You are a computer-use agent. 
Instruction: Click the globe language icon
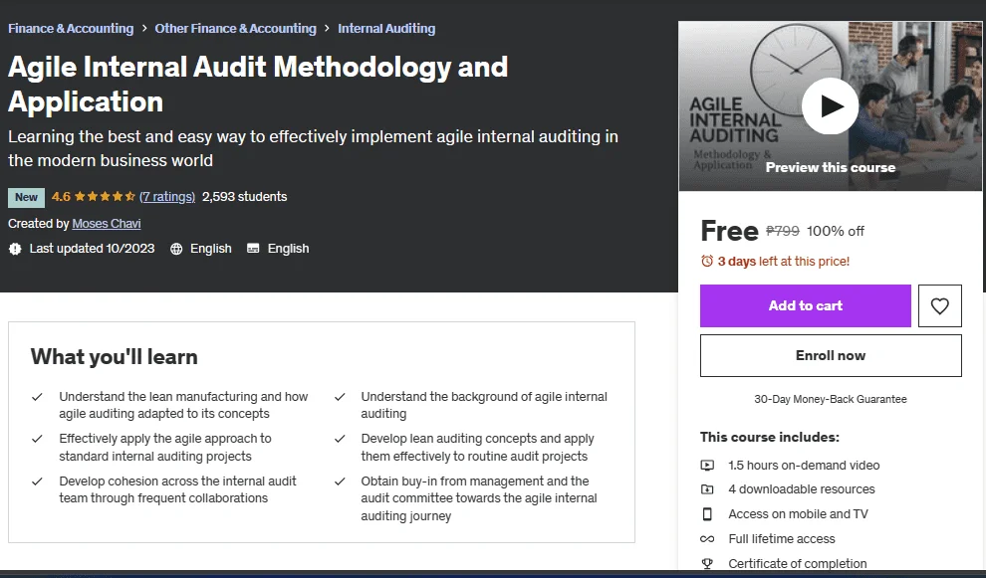tap(176, 249)
